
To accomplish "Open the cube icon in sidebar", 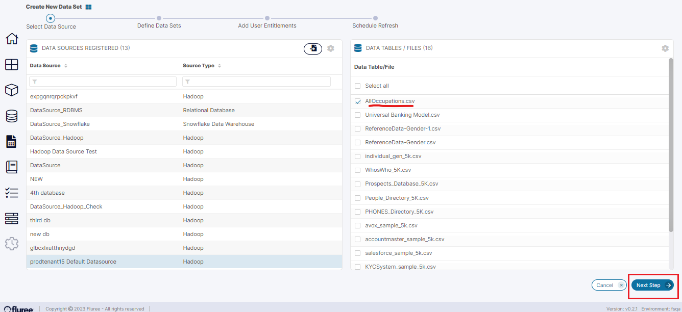I will 11,90.
